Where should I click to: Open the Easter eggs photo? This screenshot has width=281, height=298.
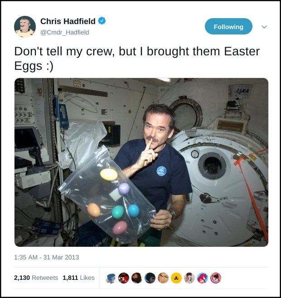pos(141,162)
